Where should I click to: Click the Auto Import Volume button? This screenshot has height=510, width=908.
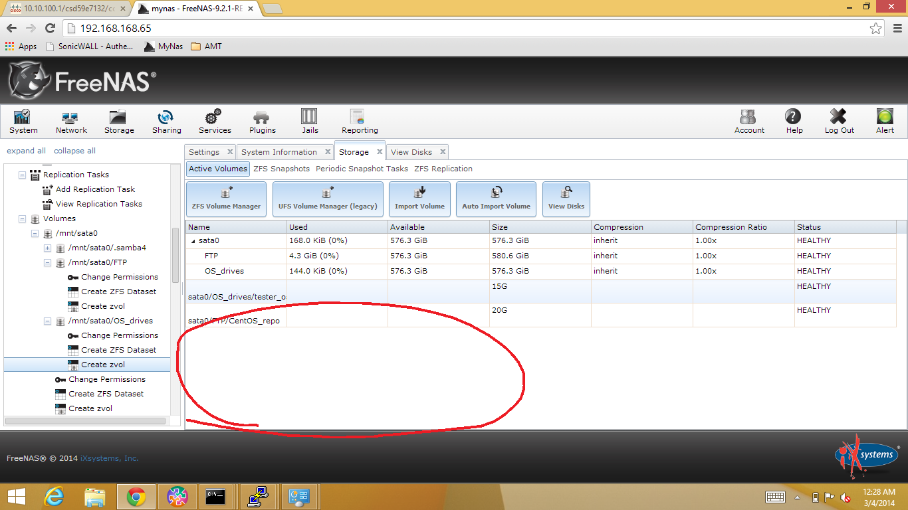pyautogui.click(x=496, y=199)
